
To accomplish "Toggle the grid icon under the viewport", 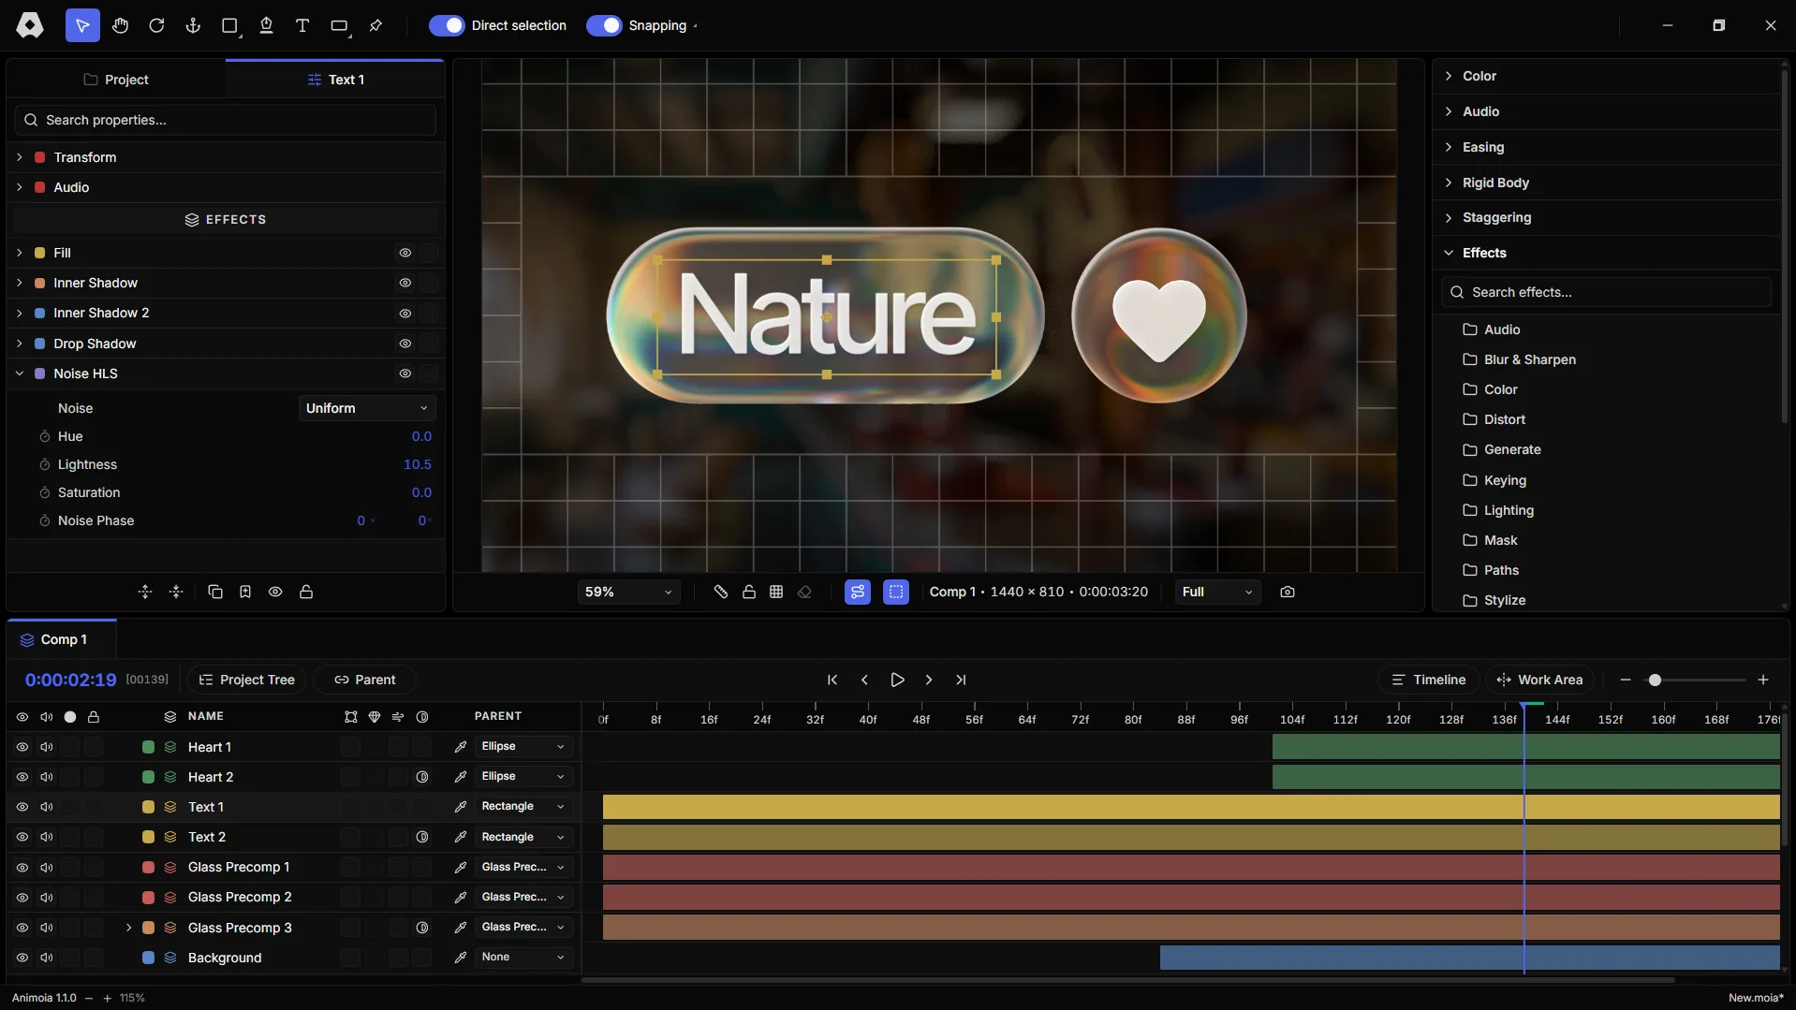I will (776, 592).
